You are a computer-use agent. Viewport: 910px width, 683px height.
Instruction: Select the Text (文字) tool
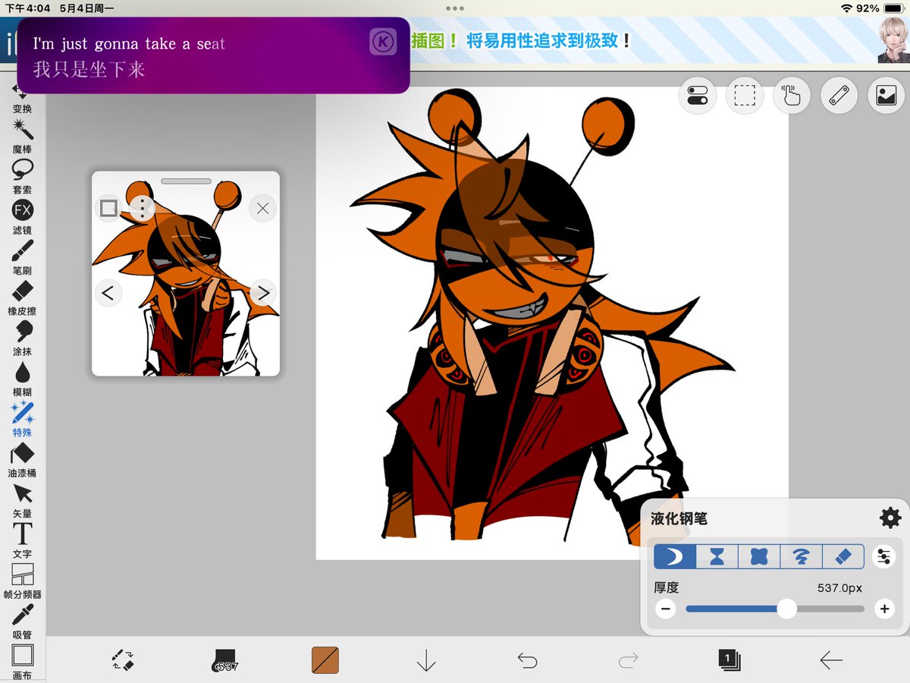22,540
